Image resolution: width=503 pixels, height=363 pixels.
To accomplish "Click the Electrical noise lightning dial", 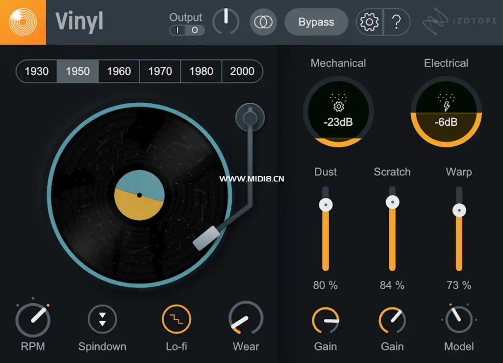I will [x=446, y=112].
